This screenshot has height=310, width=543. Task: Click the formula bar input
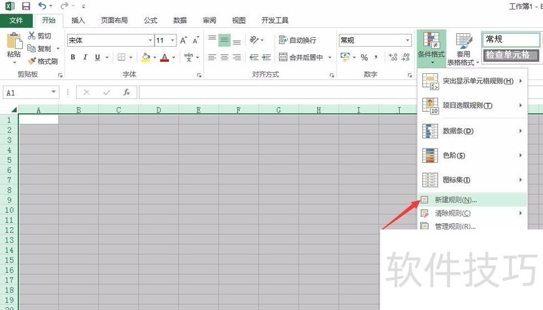coord(277,92)
